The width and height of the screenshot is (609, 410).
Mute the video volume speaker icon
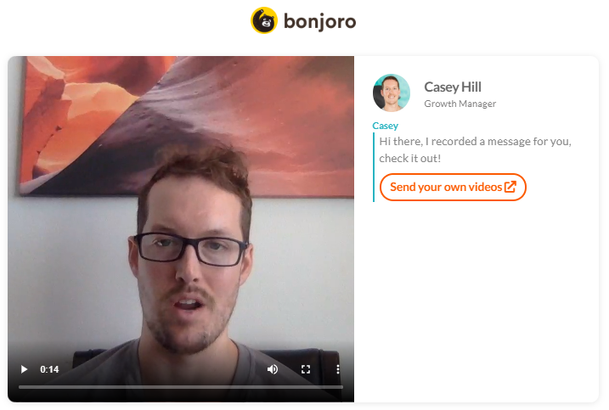[x=273, y=369]
